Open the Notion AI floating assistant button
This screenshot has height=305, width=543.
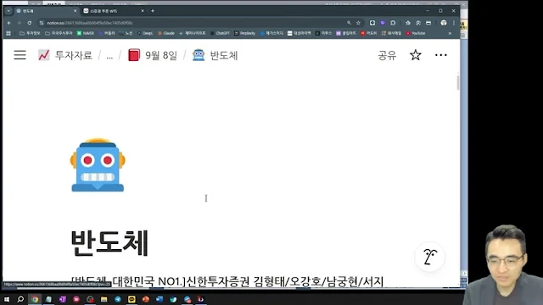430,257
